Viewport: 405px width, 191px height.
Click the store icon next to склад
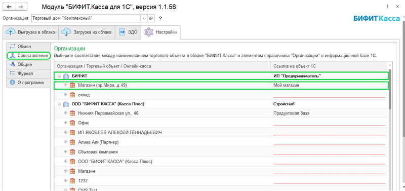point(72,95)
